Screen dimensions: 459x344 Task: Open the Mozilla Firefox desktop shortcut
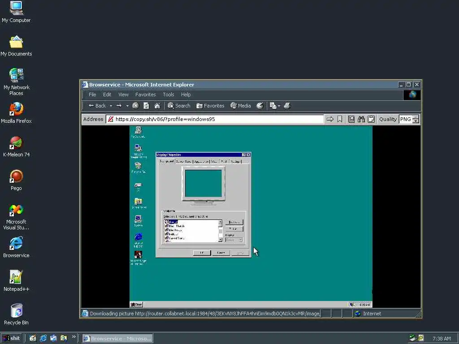click(x=16, y=113)
